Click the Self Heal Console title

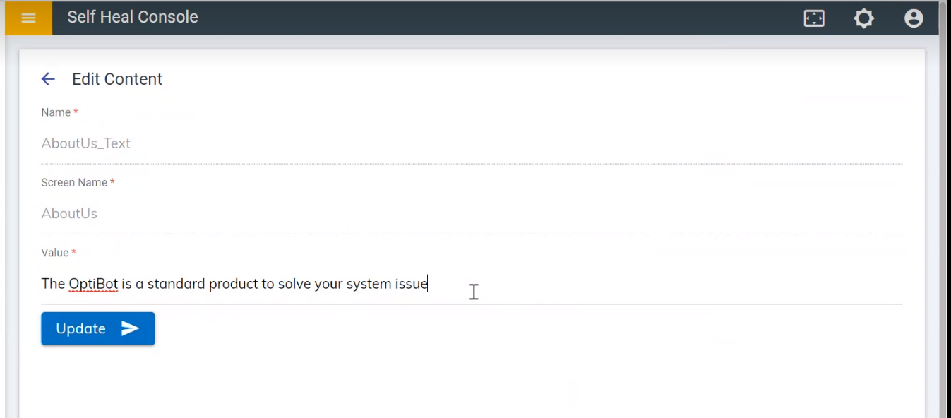[133, 17]
